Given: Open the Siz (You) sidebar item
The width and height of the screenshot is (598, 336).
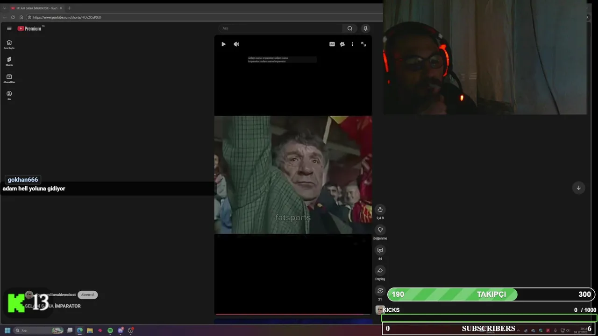Looking at the screenshot, I should click(x=9, y=95).
